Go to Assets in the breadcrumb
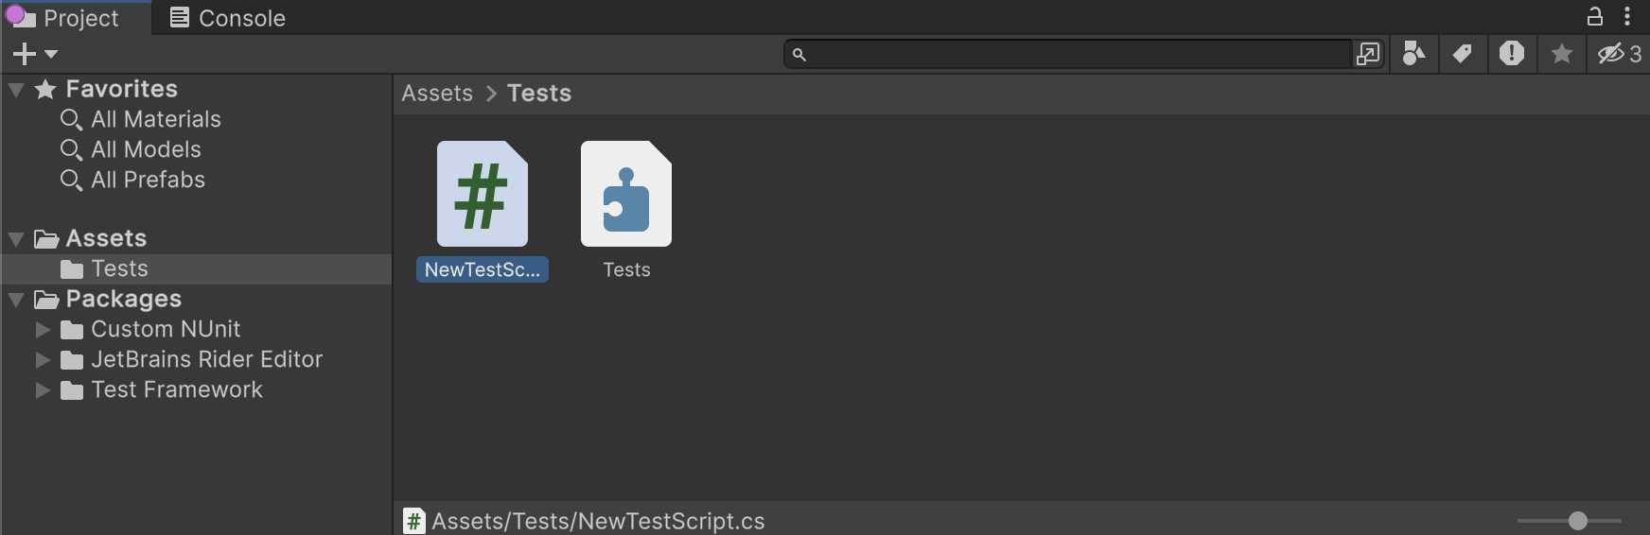The width and height of the screenshot is (1650, 535). 437,94
